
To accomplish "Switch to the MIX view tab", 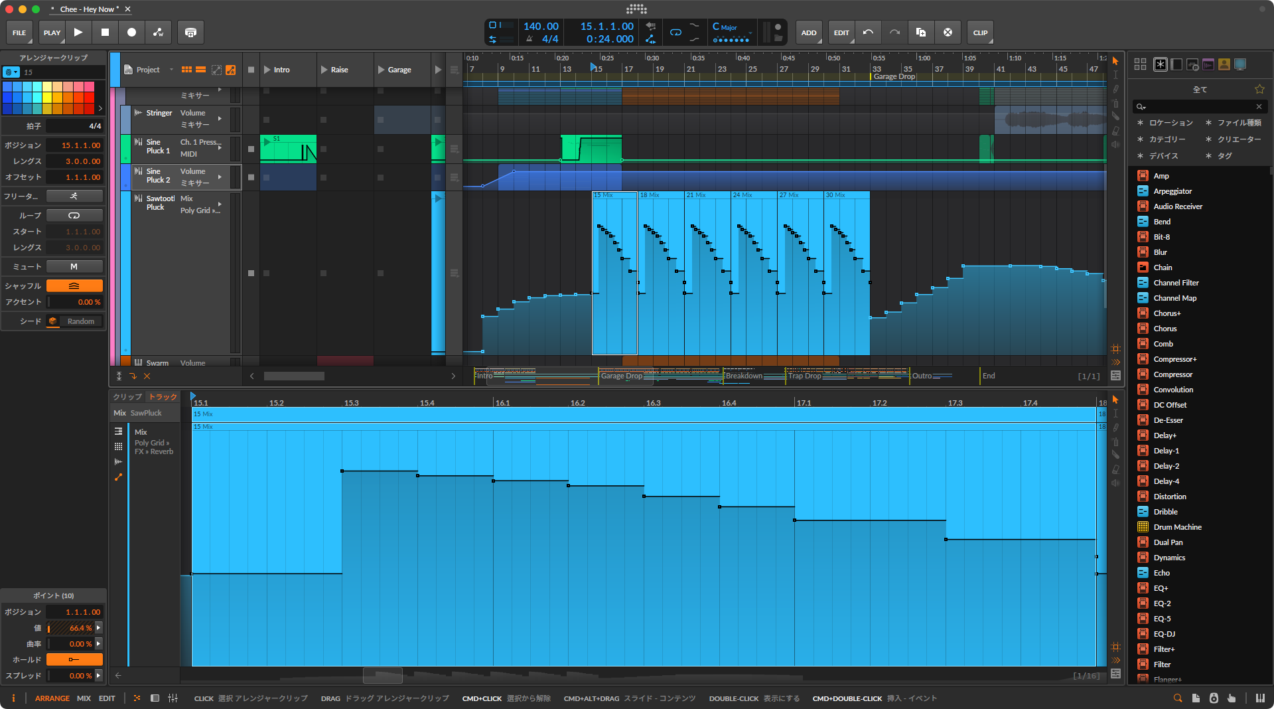I will click(x=84, y=698).
